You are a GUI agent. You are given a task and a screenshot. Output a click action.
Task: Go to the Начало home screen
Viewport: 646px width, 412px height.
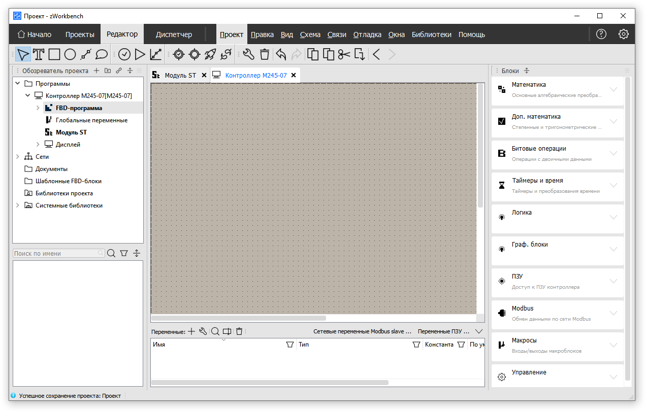click(35, 35)
